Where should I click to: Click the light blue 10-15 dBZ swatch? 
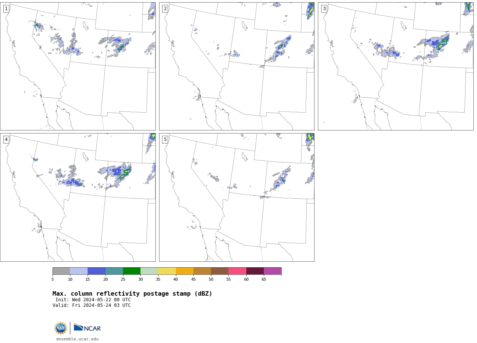point(79,271)
